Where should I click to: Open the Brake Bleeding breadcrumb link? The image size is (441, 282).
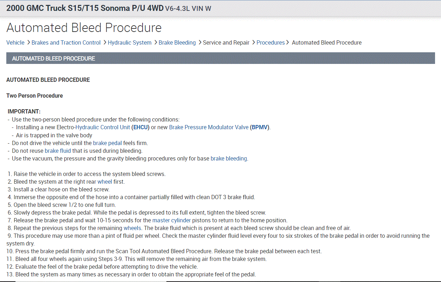coord(177,43)
